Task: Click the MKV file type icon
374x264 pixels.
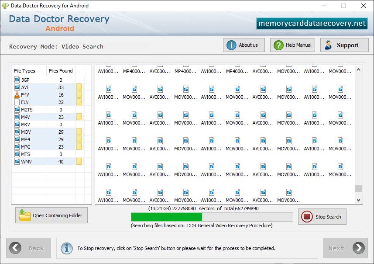Action: point(17,124)
